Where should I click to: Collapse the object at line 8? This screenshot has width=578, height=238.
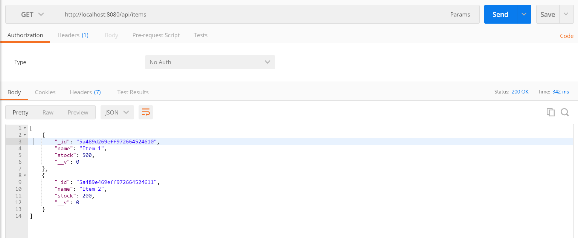[25, 175]
